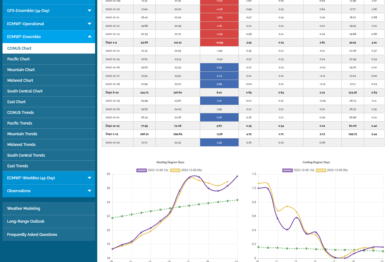Image resolution: width=389 pixels, height=262 pixels.
Task: Expand ECMWF-Weeklies (45-Day) section
Action: [89, 178]
